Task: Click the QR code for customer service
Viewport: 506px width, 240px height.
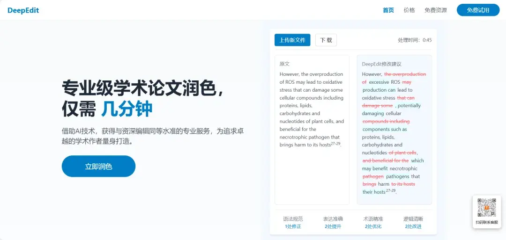Action: [487, 207]
